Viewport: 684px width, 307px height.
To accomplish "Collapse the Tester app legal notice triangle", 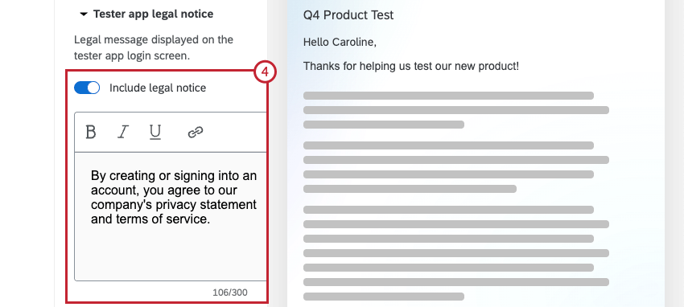I will click(x=84, y=14).
